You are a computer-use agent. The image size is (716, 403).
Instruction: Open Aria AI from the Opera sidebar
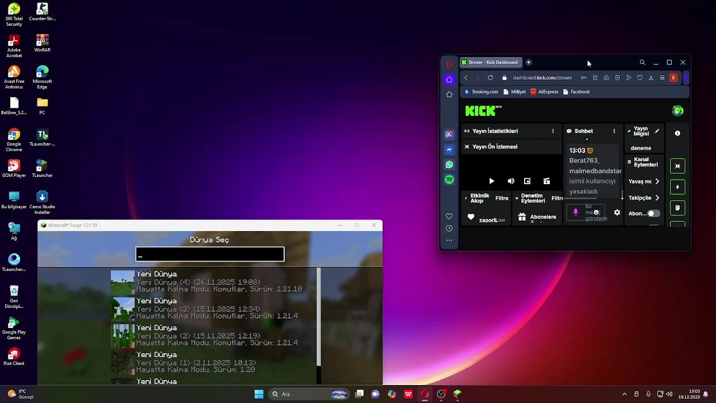click(449, 135)
